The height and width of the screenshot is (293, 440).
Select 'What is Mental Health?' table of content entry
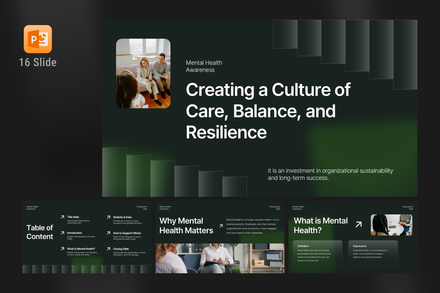click(x=81, y=249)
